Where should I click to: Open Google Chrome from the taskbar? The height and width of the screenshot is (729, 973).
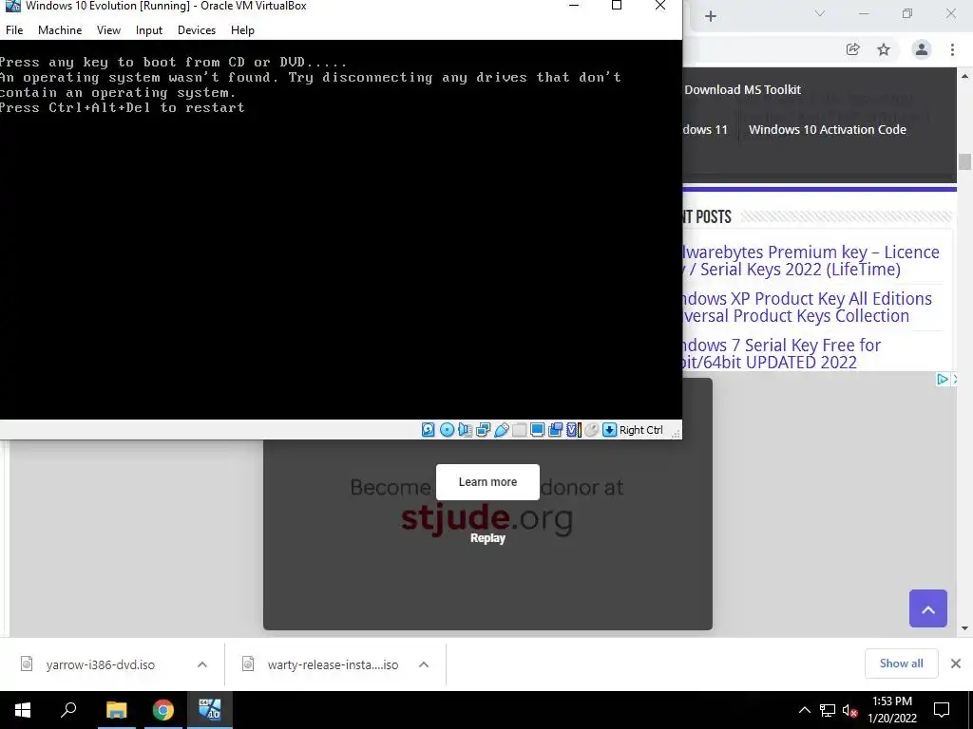pos(163,710)
